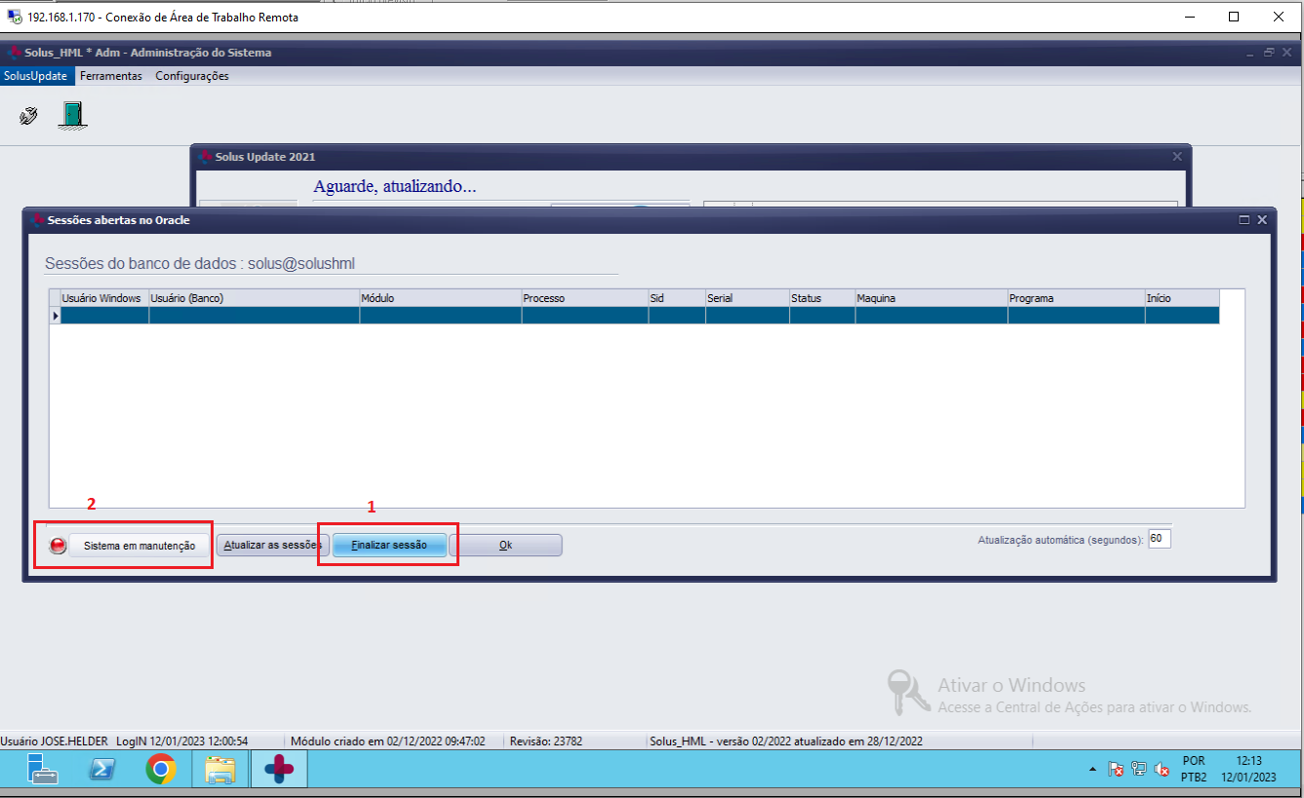
Task: Click 'Solus_HML - versão 02/2022' status text
Action: 785,741
